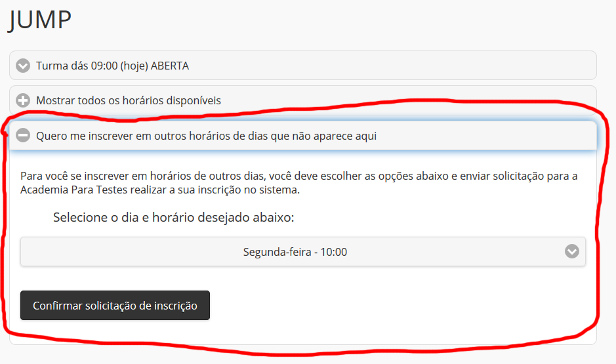Click the 10:00 time in the selector

tap(333, 252)
